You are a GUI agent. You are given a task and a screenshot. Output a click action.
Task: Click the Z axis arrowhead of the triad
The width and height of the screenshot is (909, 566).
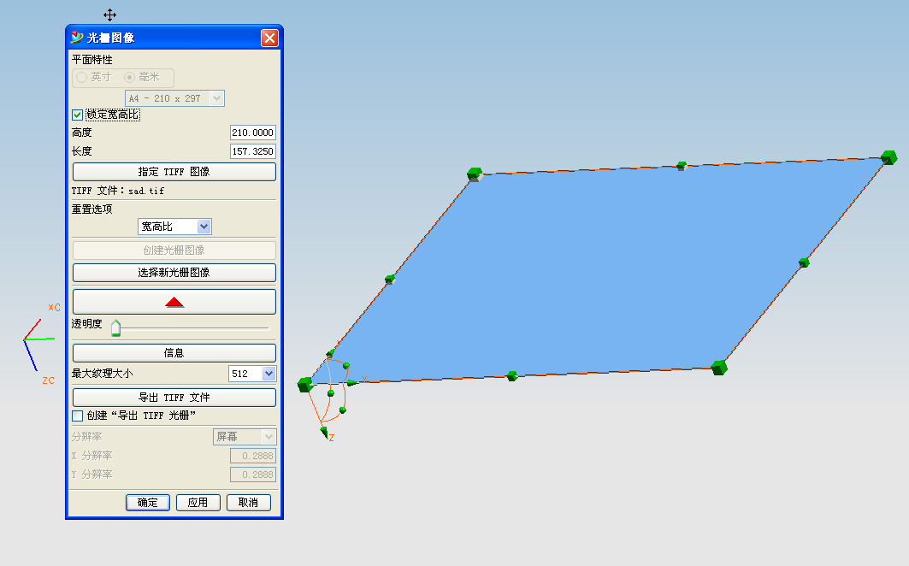coord(324,432)
